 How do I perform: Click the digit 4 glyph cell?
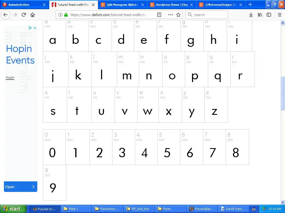click(x=146, y=147)
